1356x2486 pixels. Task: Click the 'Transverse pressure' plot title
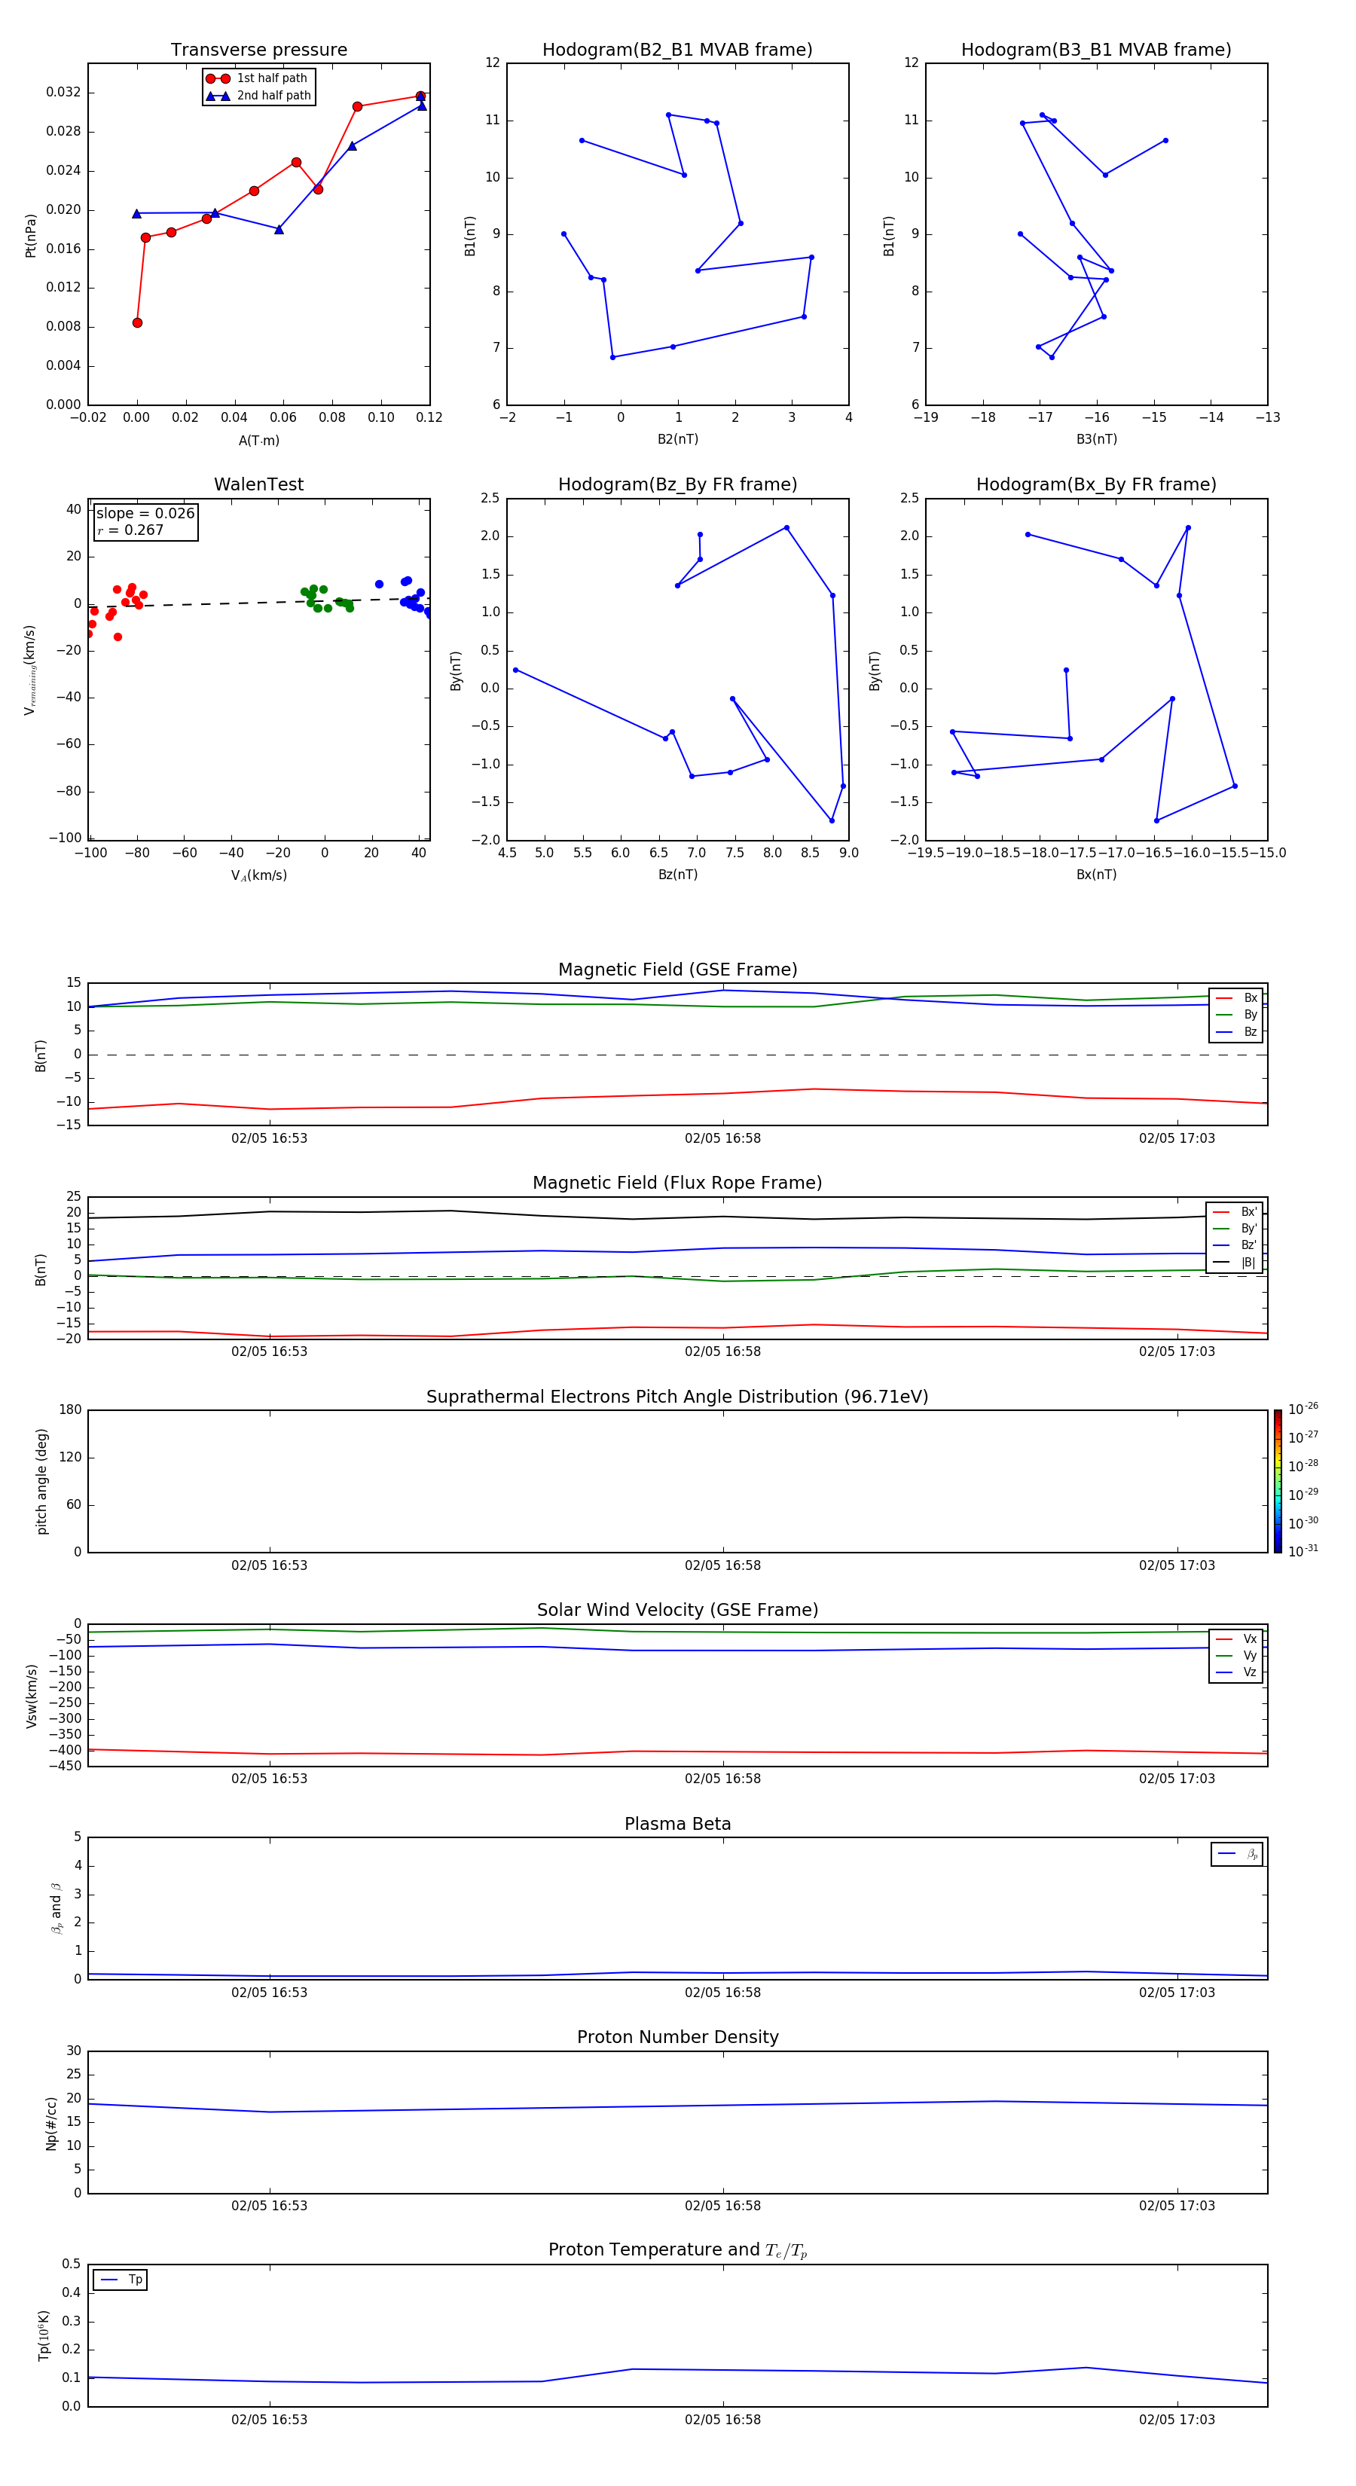258,50
